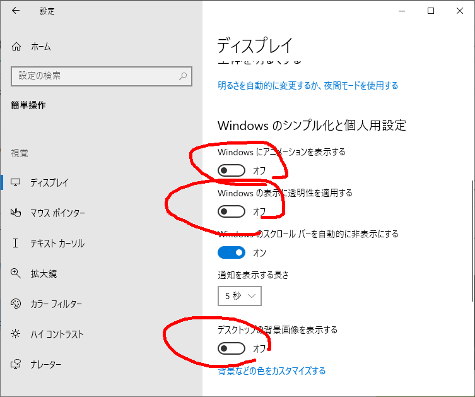The height and width of the screenshot is (397, 475).
Task: Enable the Windows transparency toggle
Action: (231, 211)
